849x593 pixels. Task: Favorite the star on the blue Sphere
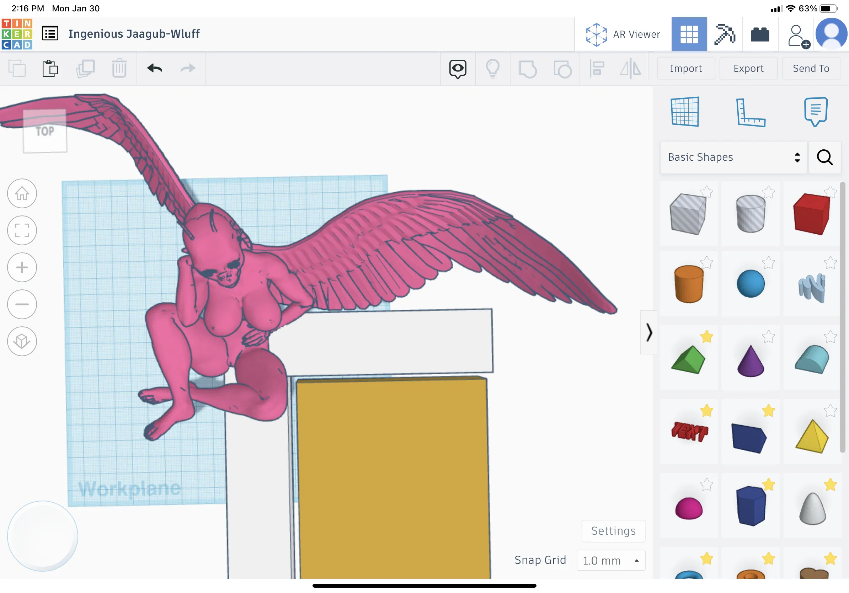pos(768,262)
